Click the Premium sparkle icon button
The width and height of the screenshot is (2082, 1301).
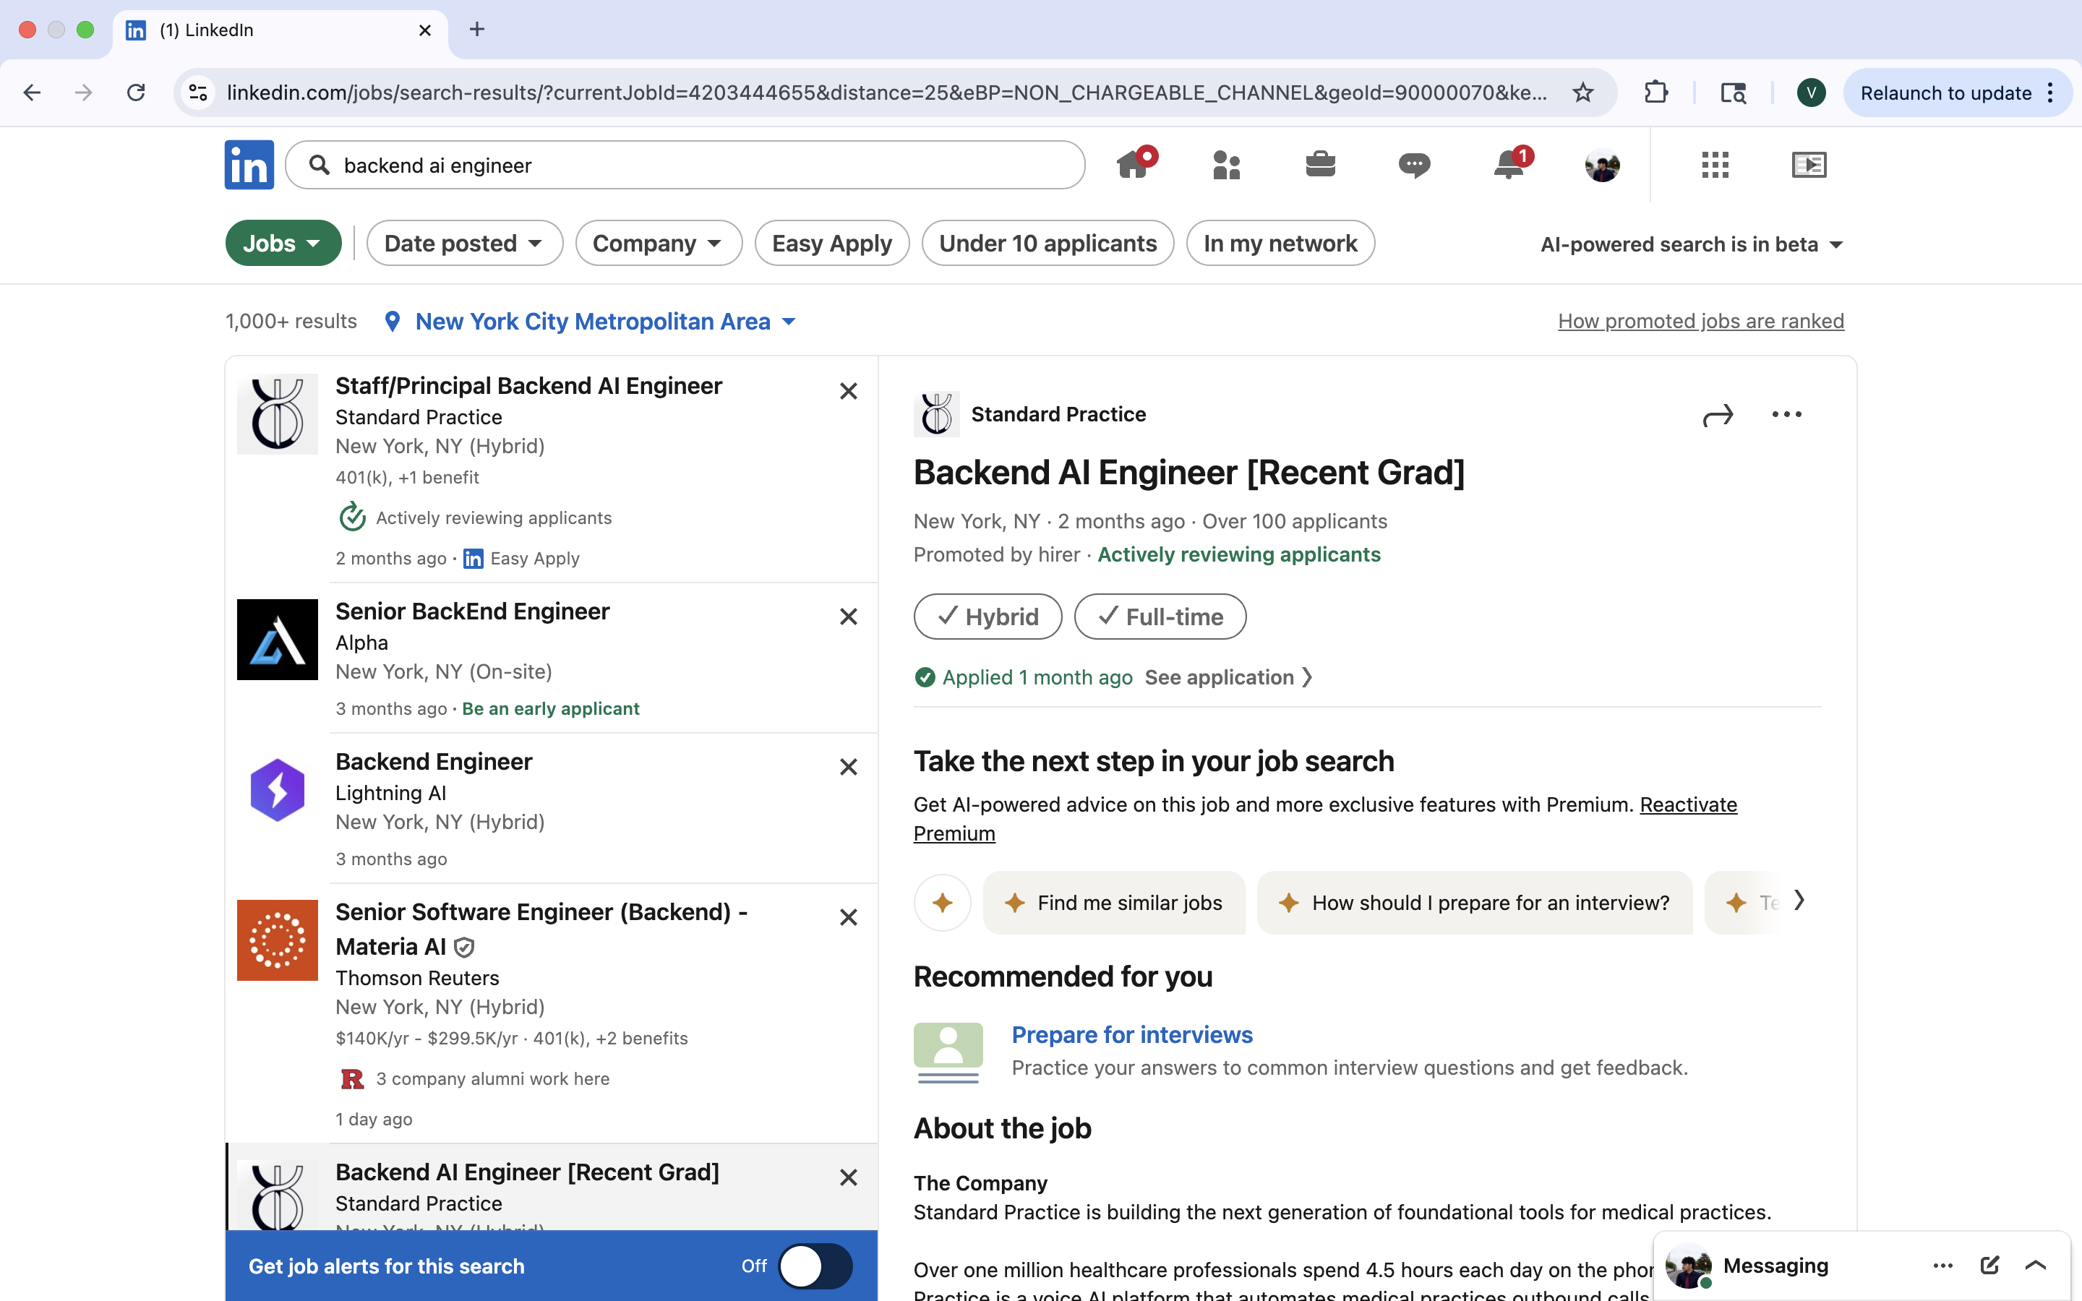[x=942, y=903]
